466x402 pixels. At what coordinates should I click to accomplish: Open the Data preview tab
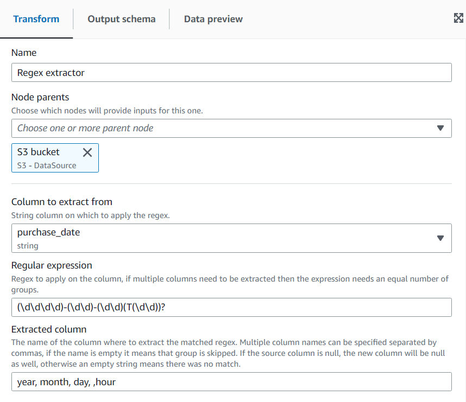(x=212, y=19)
